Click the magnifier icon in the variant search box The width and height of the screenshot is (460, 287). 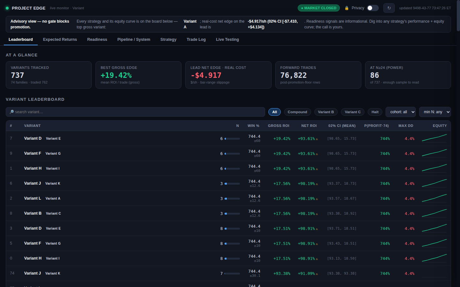pyautogui.click(x=11, y=112)
